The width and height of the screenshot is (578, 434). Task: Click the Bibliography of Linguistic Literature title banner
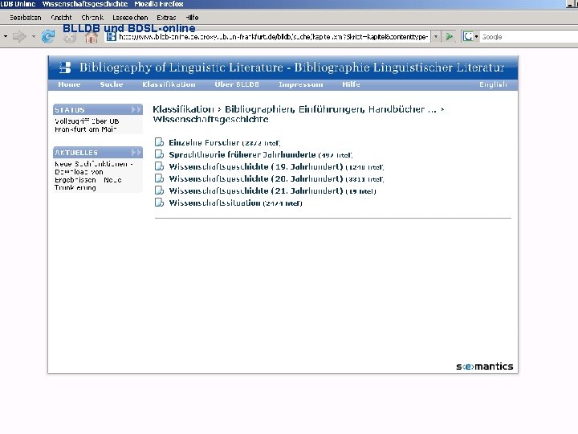[291, 68]
